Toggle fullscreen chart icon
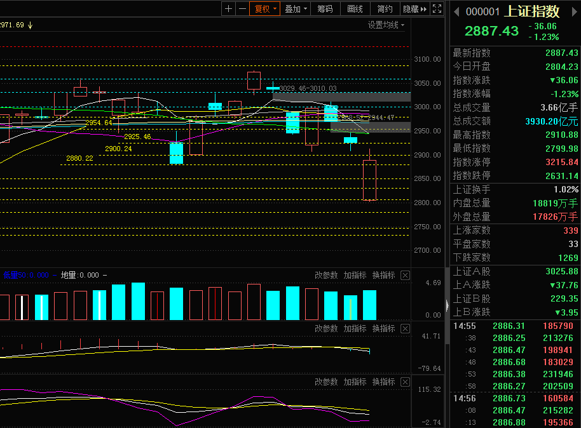 437,9
